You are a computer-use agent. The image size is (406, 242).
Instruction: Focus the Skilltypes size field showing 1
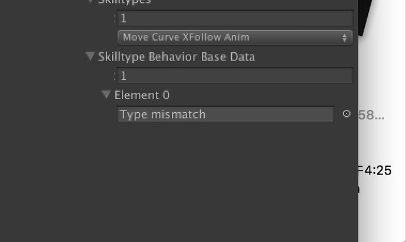[235, 18]
